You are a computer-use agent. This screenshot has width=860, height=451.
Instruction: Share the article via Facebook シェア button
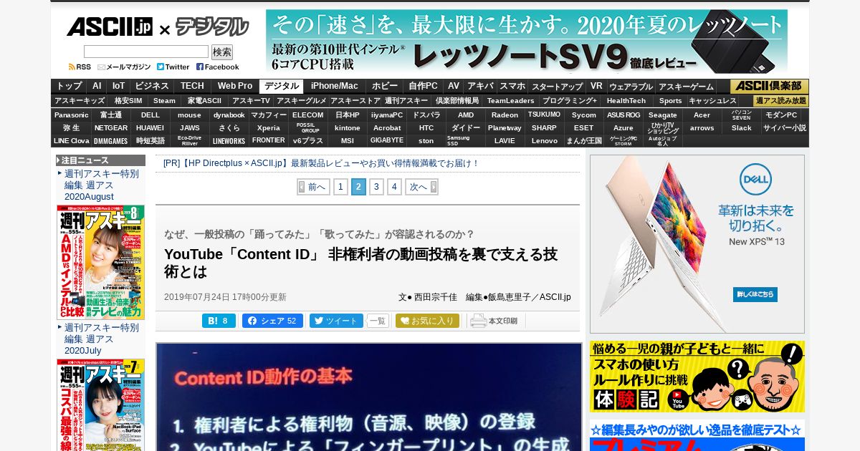point(272,321)
